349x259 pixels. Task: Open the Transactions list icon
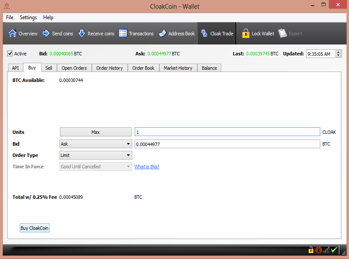coord(123,34)
